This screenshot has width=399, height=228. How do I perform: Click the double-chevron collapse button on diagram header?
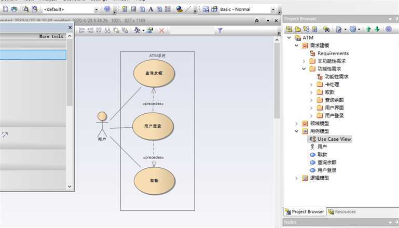coord(257,21)
